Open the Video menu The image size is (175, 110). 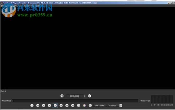click(15, 6)
